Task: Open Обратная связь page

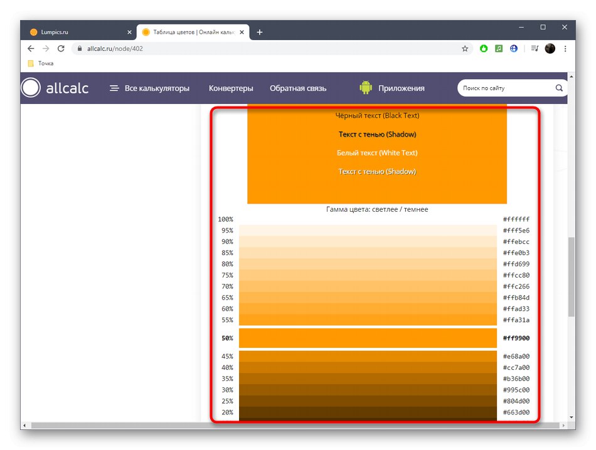Action: coord(298,88)
